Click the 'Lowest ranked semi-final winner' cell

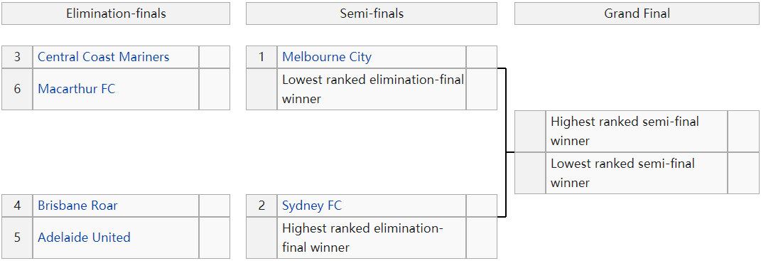click(x=636, y=173)
